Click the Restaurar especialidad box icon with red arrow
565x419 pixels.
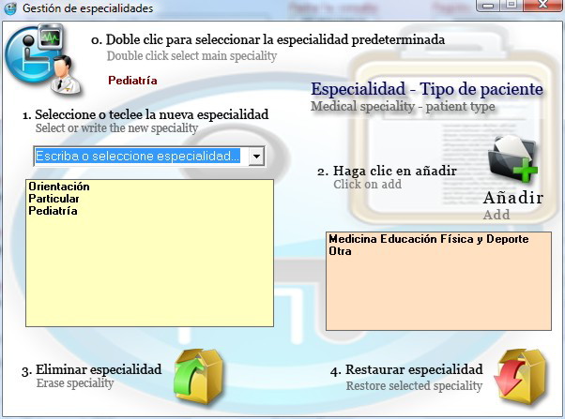(521, 376)
